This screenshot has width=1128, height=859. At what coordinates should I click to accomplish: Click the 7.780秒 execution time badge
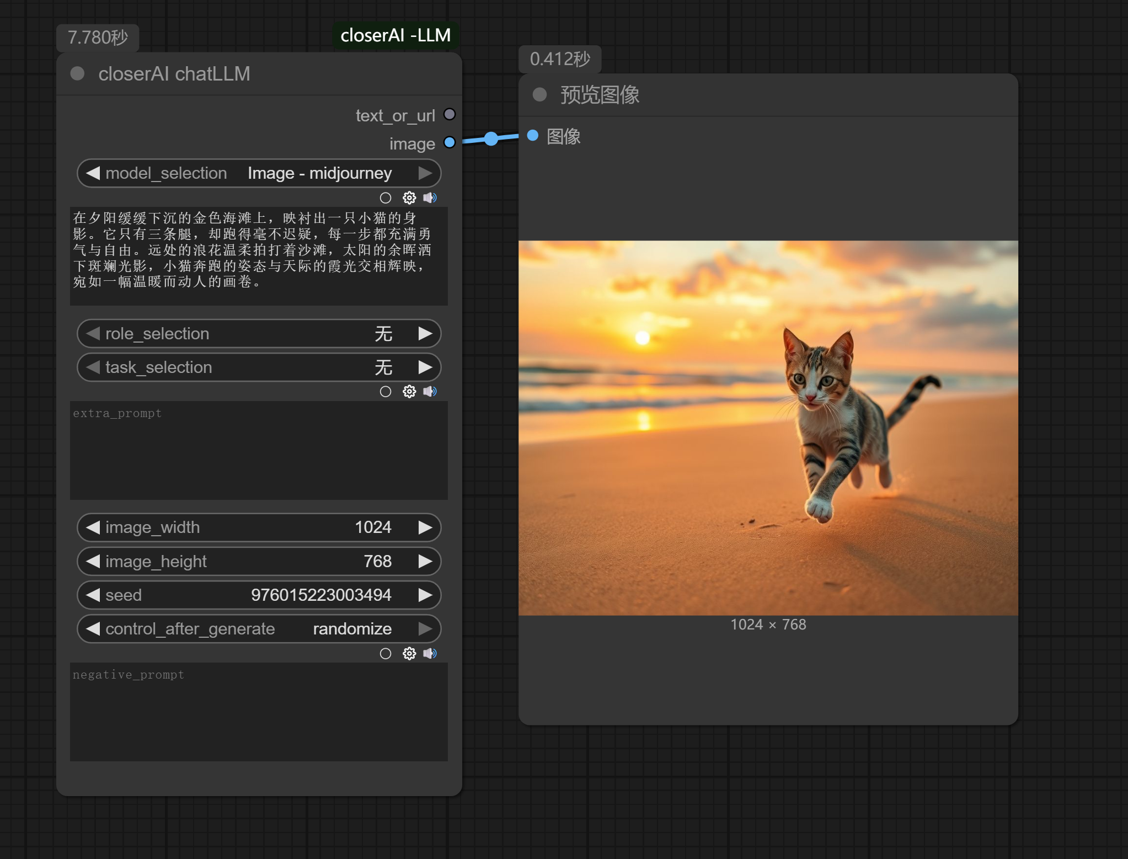(x=98, y=38)
